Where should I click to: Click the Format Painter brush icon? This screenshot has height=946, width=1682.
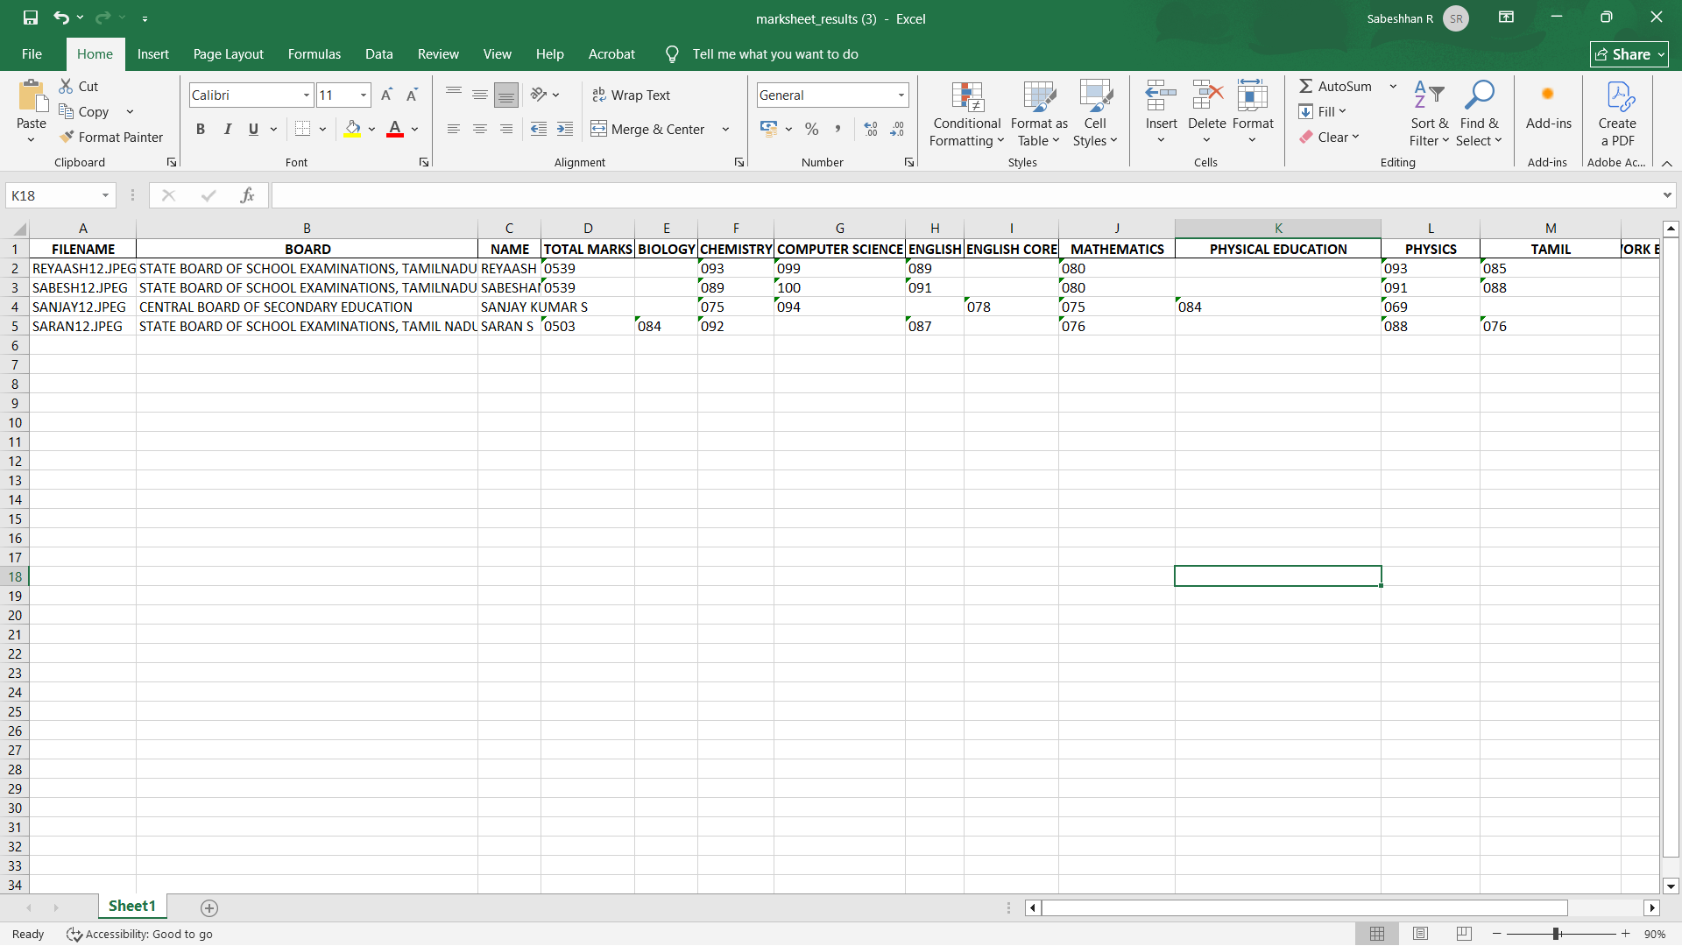pos(67,137)
